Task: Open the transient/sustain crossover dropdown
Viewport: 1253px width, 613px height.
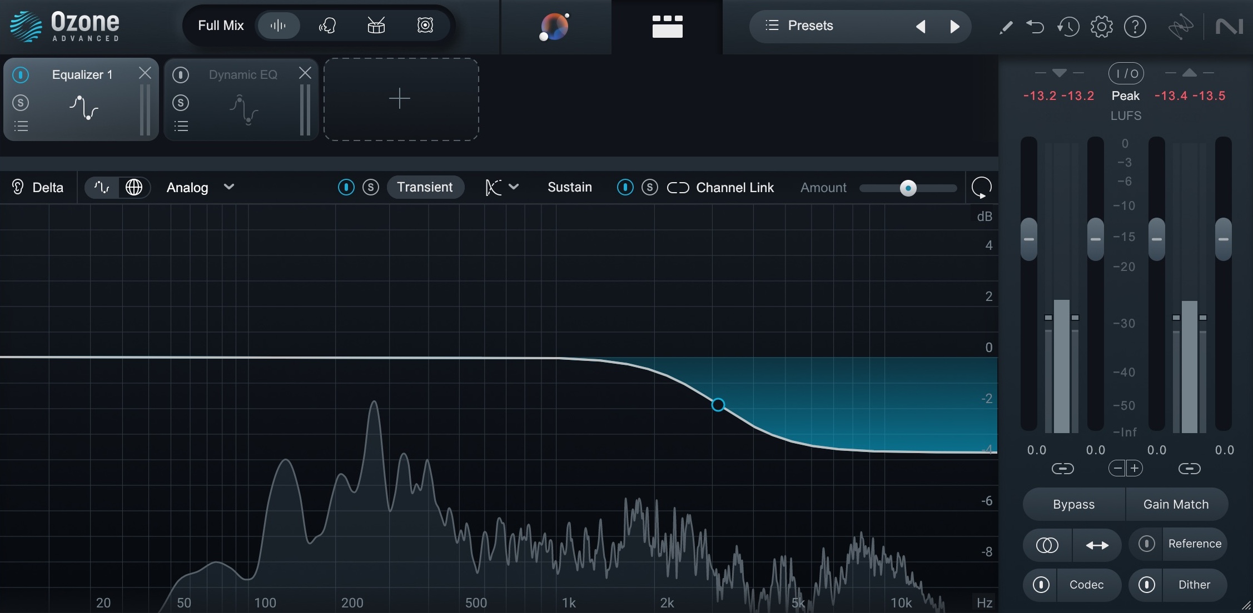Action: click(503, 187)
